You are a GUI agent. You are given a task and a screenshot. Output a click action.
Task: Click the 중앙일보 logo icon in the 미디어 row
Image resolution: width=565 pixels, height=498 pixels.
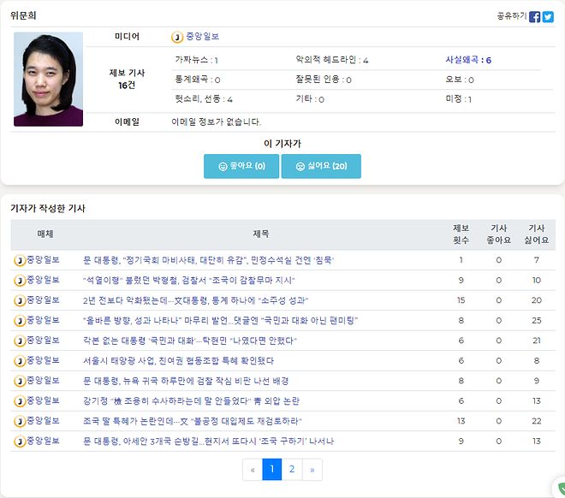coord(177,37)
